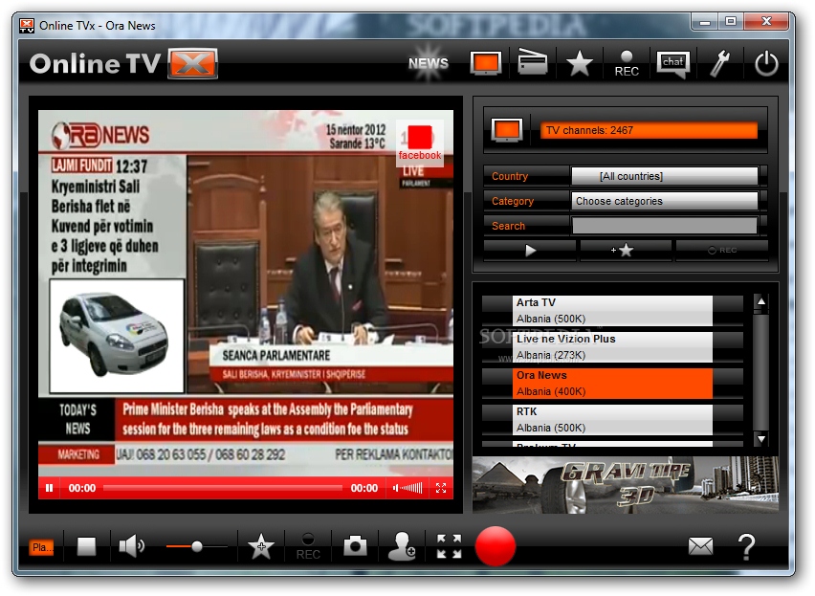Open settings with the wrench icon

720,63
